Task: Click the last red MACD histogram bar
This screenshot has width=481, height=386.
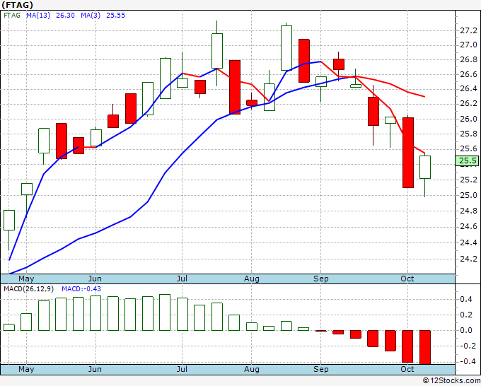Action: pos(425,347)
